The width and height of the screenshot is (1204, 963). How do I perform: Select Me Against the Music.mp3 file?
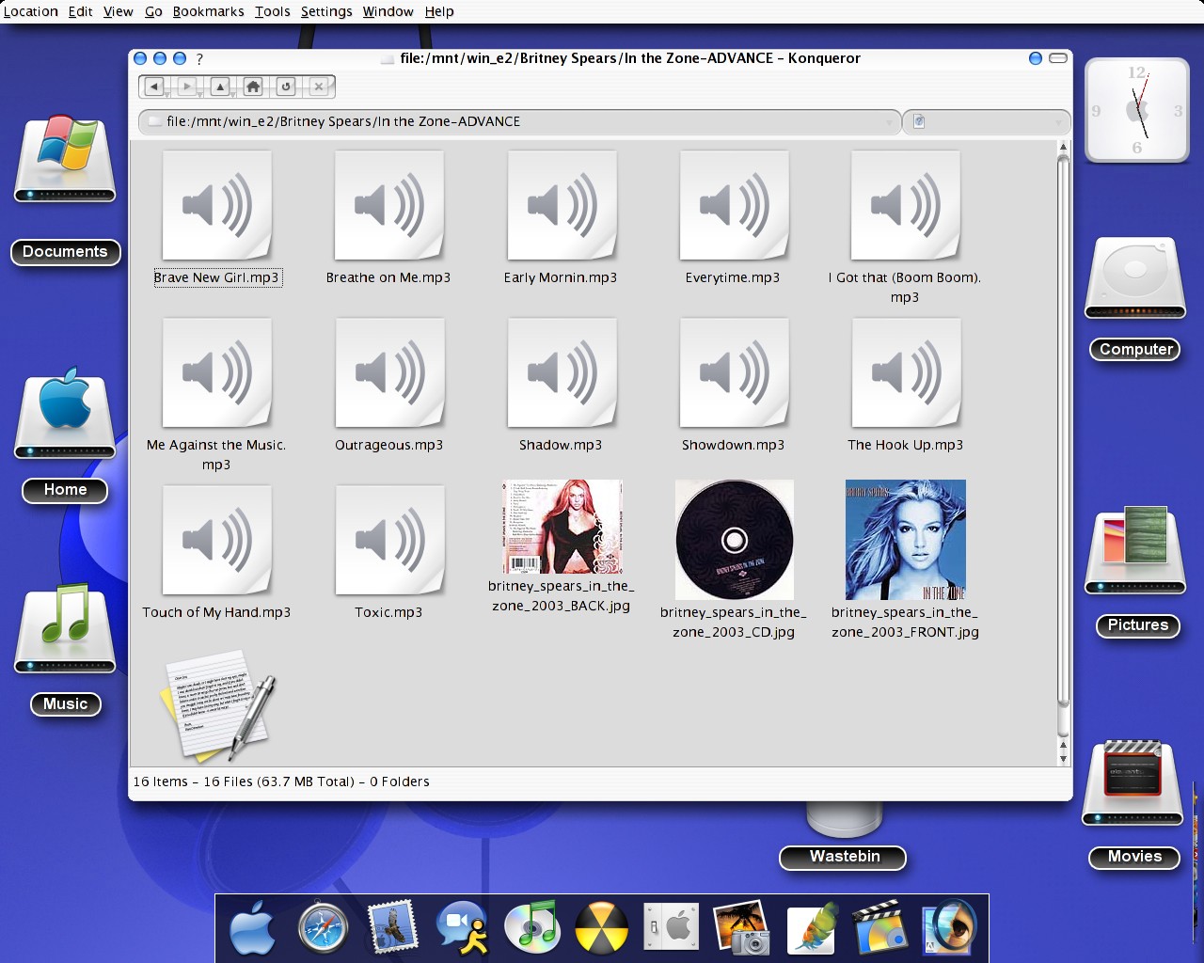216,373
